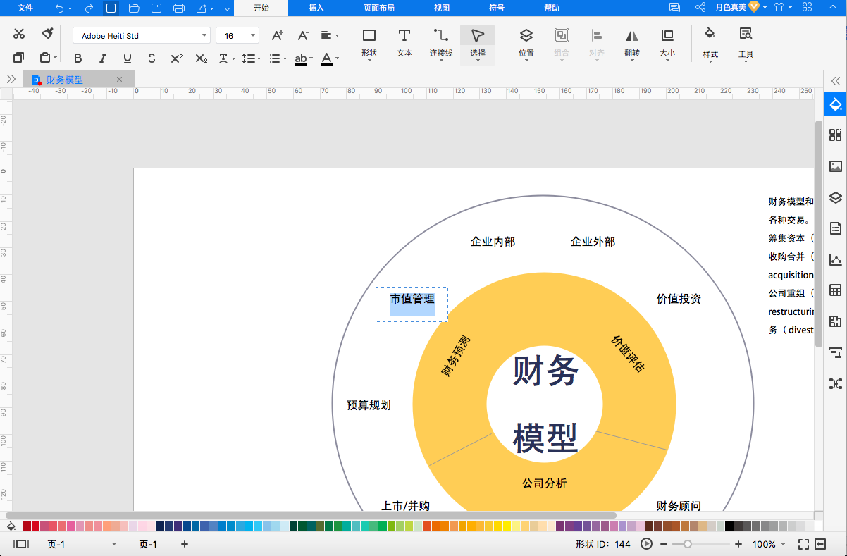Switch to the 插入 ribbon tab

click(x=316, y=8)
